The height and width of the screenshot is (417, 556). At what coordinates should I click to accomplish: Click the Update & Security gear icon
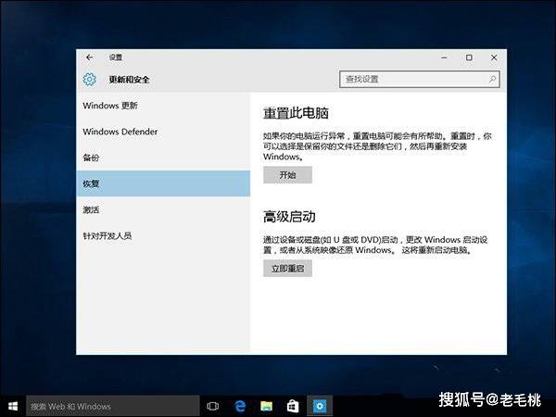pyautogui.click(x=90, y=80)
